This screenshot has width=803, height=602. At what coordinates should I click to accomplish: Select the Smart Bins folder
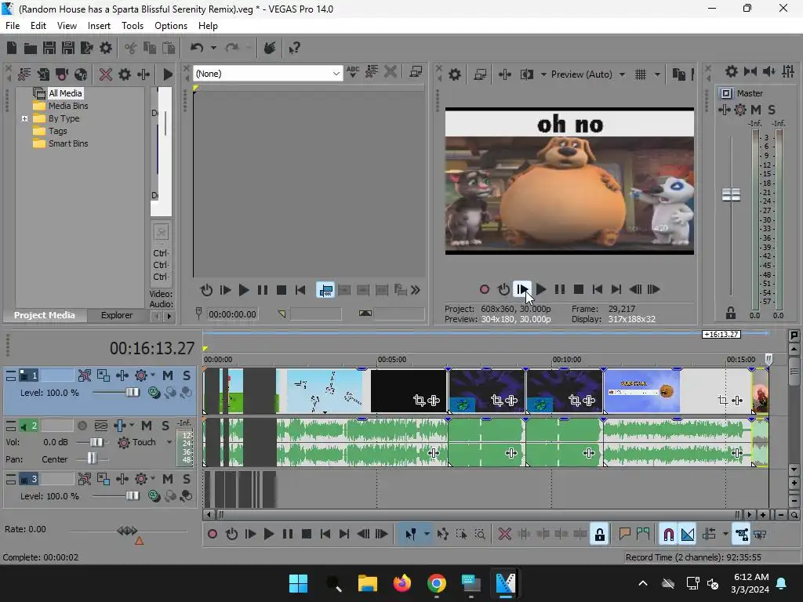68,143
